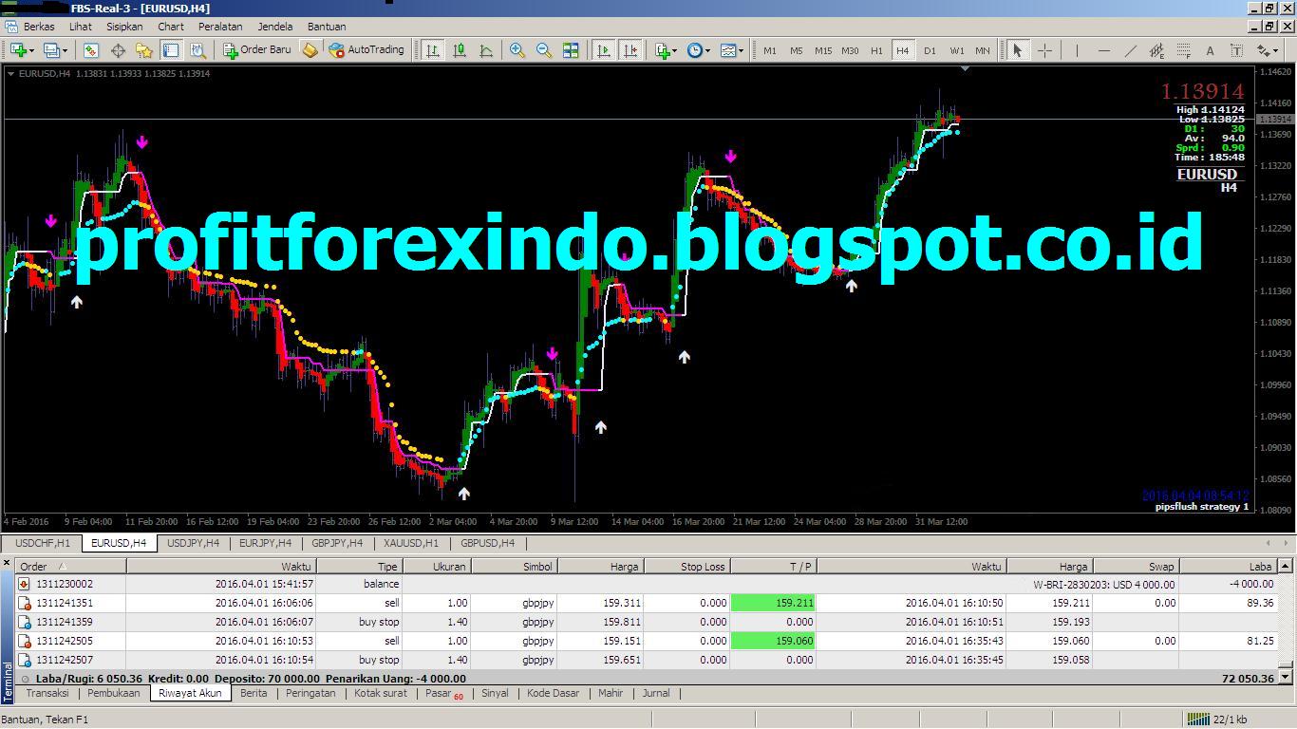This screenshot has height=729, width=1297.
Task: Select the H1 timeframe
Action: tap(876, 50)
